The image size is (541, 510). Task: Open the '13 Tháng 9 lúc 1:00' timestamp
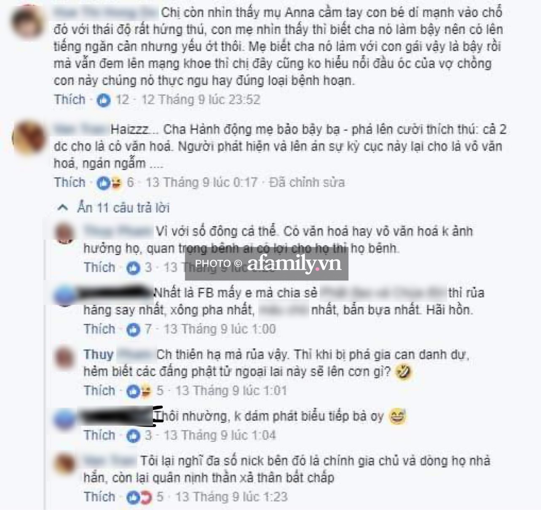(x=220, y=329)
